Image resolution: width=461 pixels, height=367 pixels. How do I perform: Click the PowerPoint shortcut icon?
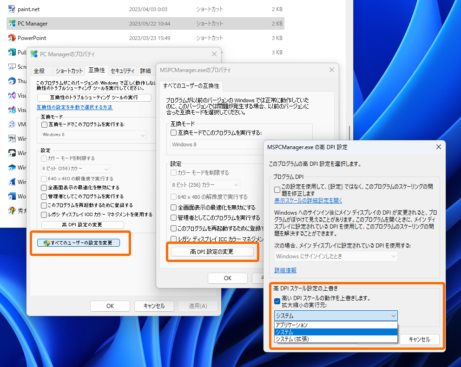tap(12, 38)
